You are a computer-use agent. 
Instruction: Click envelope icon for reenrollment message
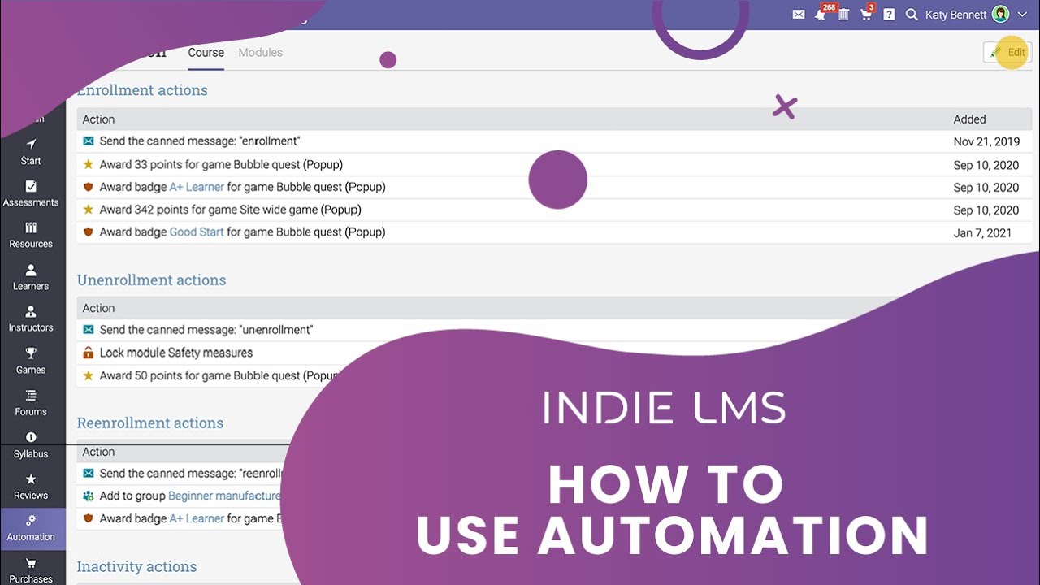coord(89,474)
